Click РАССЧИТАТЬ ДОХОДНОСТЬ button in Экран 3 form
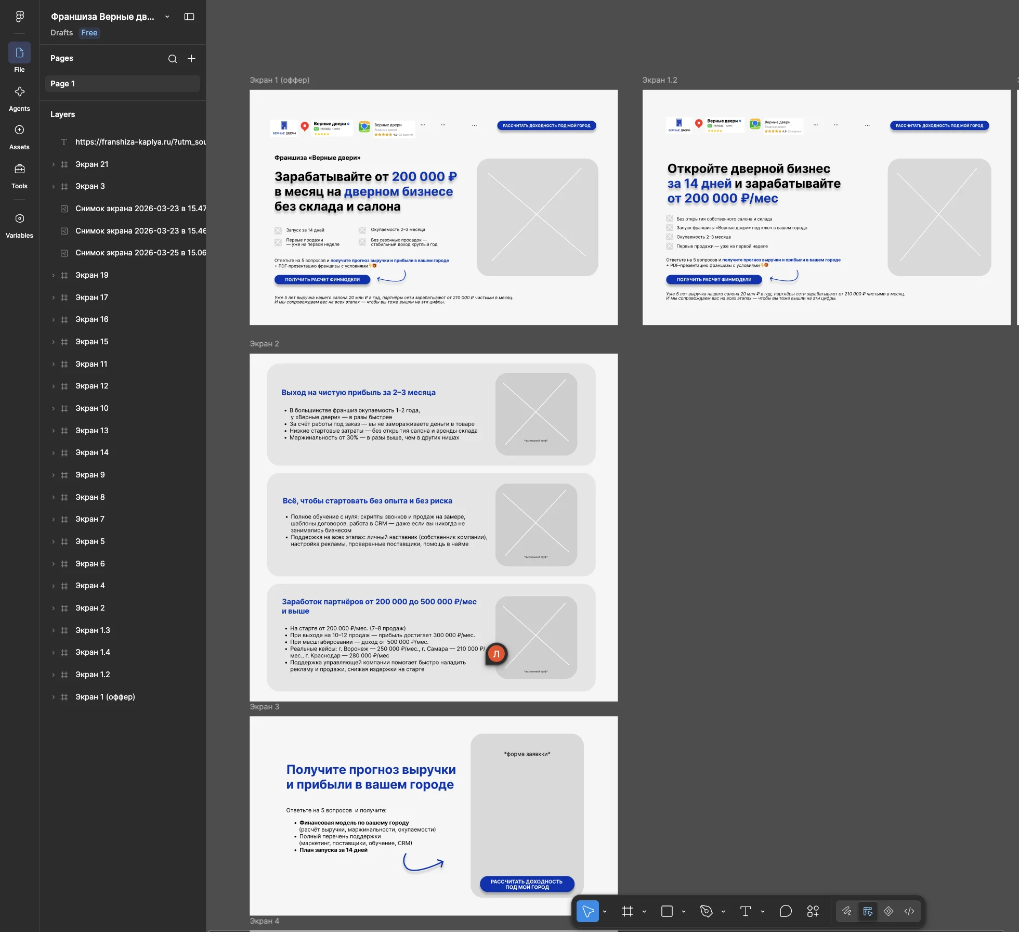This screenshot has width=1019, height=932. [527, 884]
